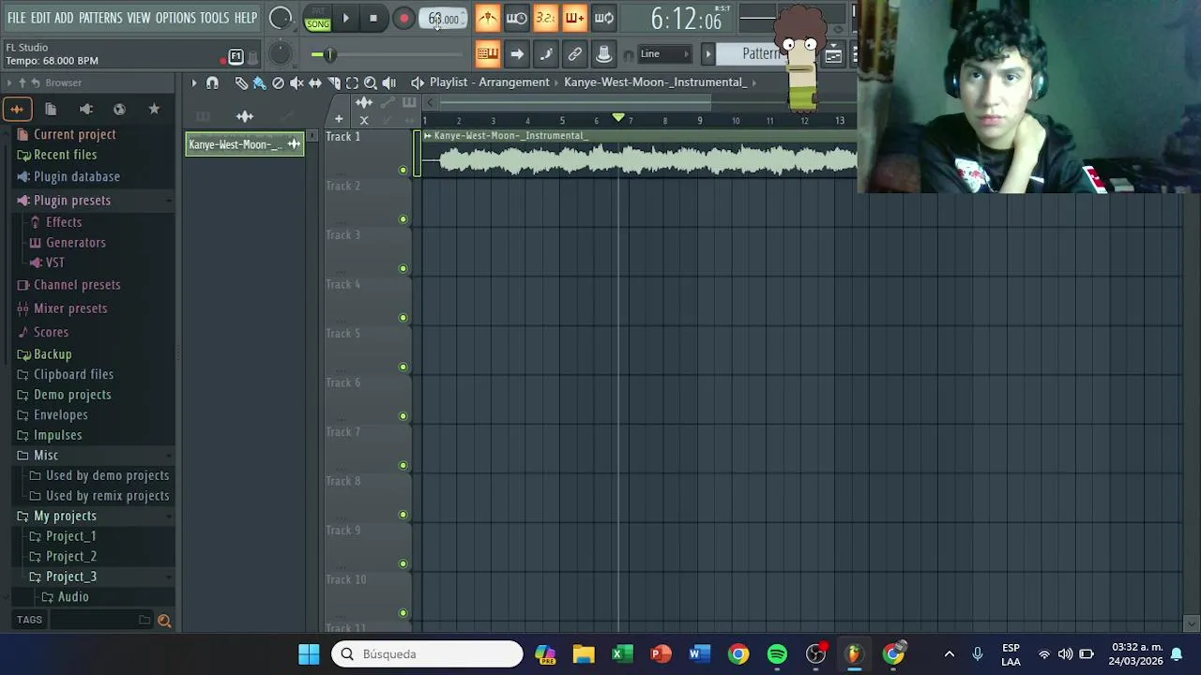Click the Record button
The height and width of the screenshot is (675, 1201).
tap(403, 18)
